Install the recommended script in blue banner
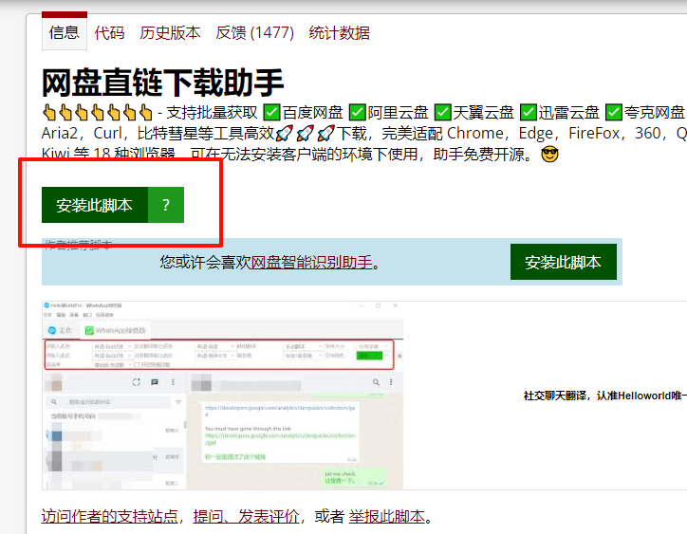 (x=564, y=262)
